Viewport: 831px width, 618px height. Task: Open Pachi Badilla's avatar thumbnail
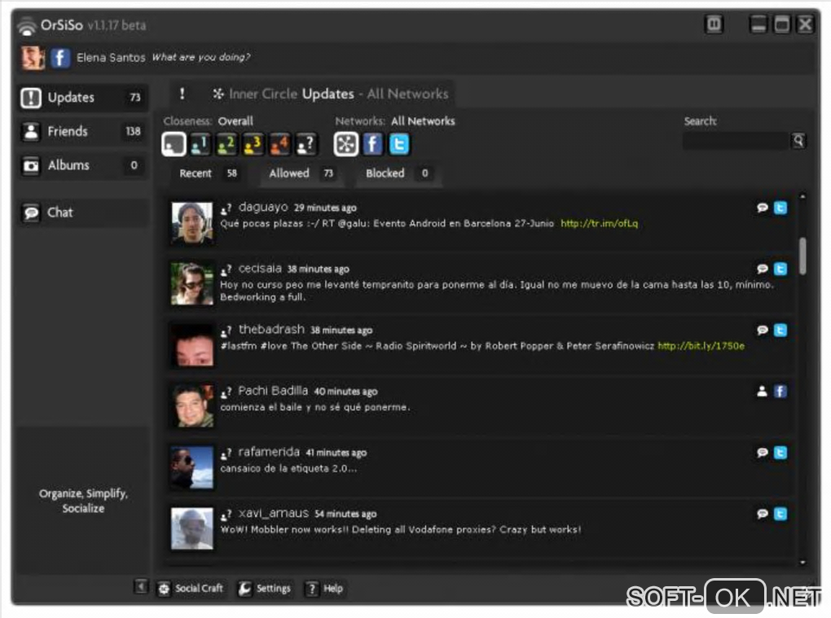coord(191,406)
